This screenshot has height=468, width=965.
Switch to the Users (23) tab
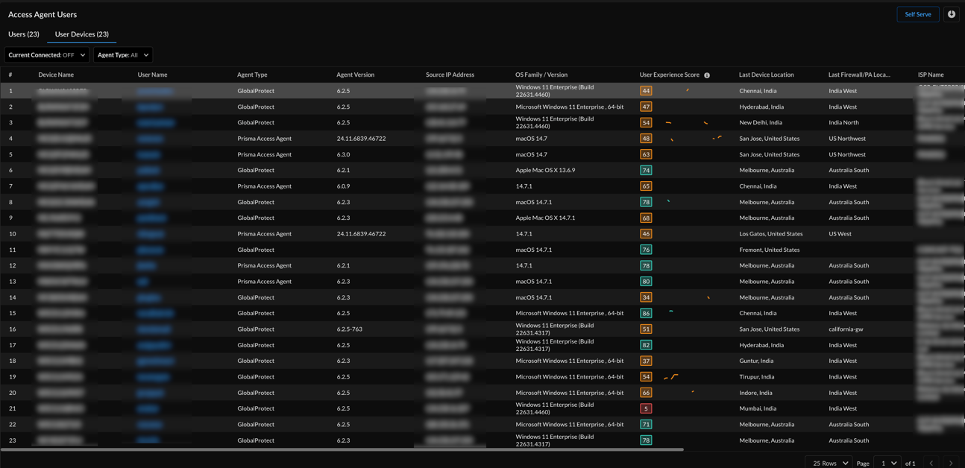click(24, 34)
